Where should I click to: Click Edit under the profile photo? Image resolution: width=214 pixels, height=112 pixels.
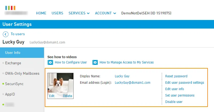52,96
